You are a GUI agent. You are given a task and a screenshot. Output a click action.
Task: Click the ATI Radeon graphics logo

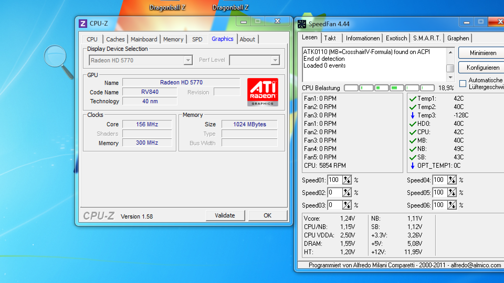click(262, 92)
